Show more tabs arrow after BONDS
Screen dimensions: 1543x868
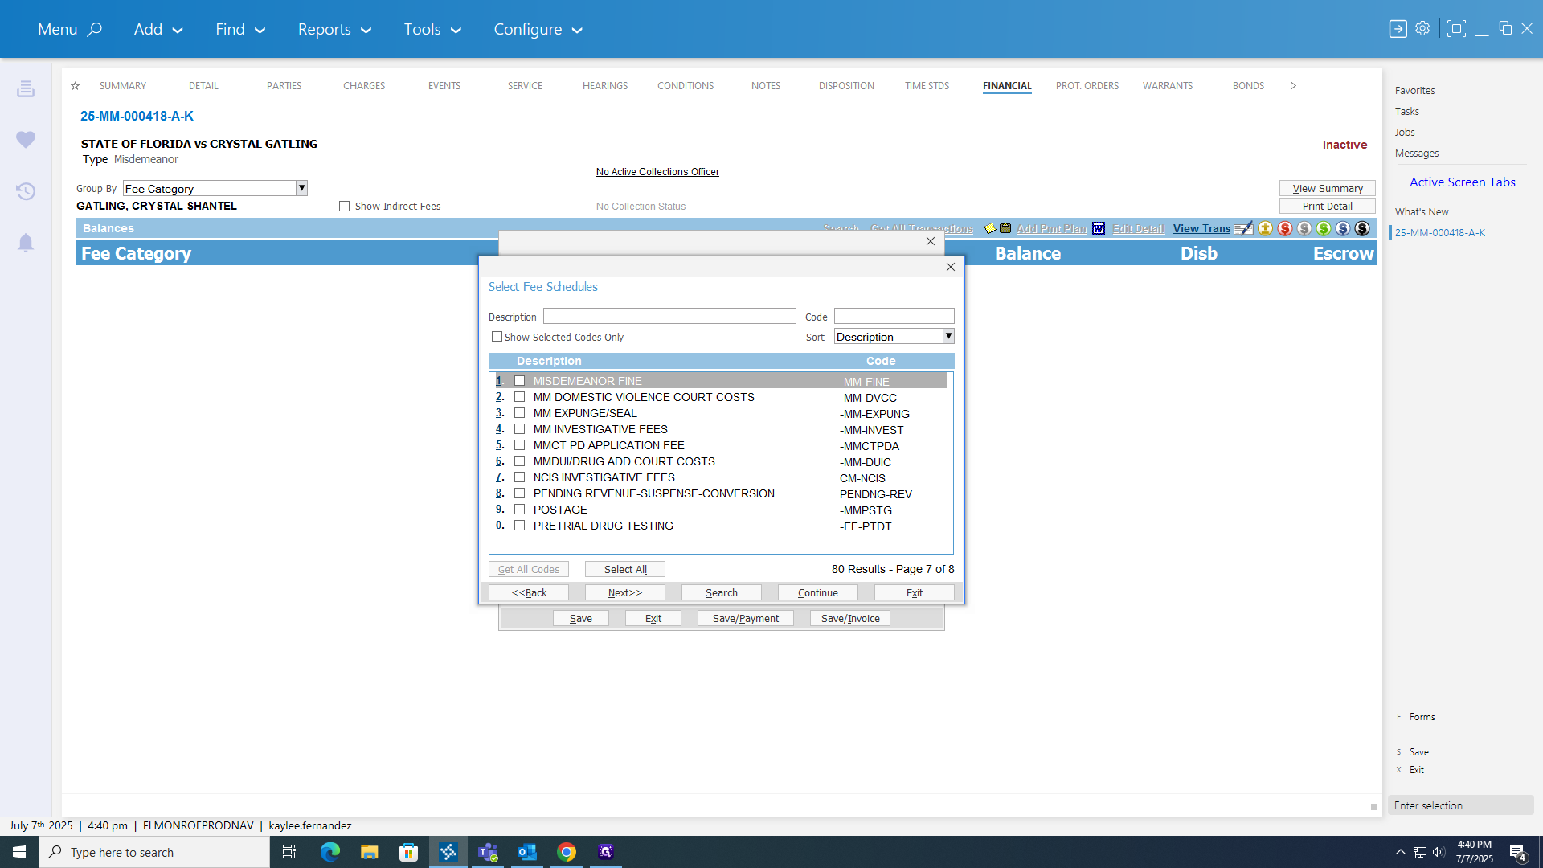coord(1293,86)
